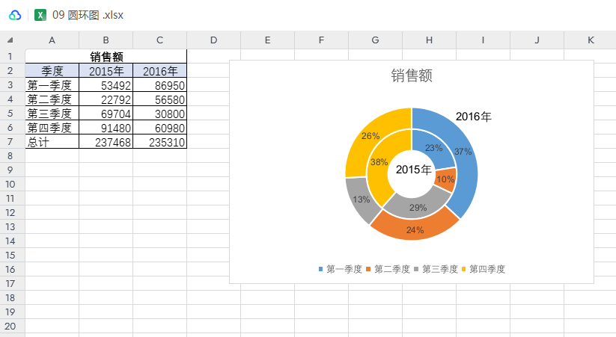Select column H header
This screenshot has height=337, width=616.
(429, 40)
